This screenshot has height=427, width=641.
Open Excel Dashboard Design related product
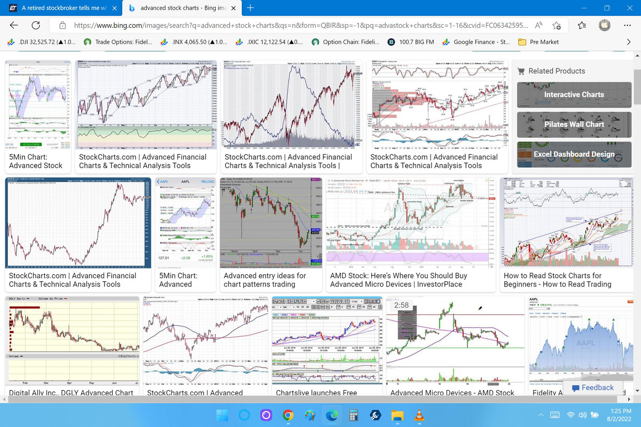point(574,154)
